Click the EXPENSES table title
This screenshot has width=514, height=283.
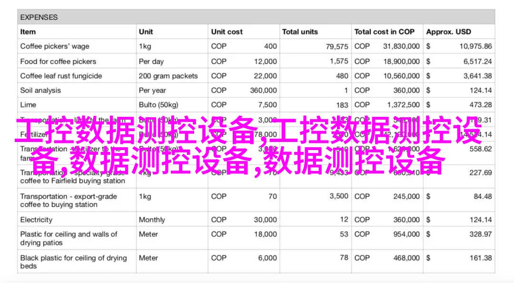click(x=39, y=18)
